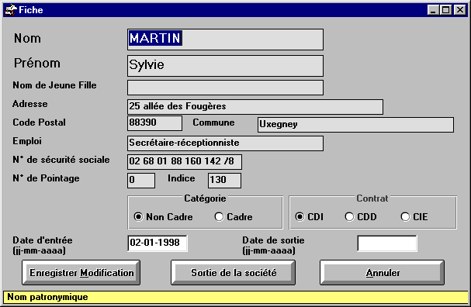Minimize the Fiche window
Viewport: 471px width, 307px height.
click(x=433, y=10)
